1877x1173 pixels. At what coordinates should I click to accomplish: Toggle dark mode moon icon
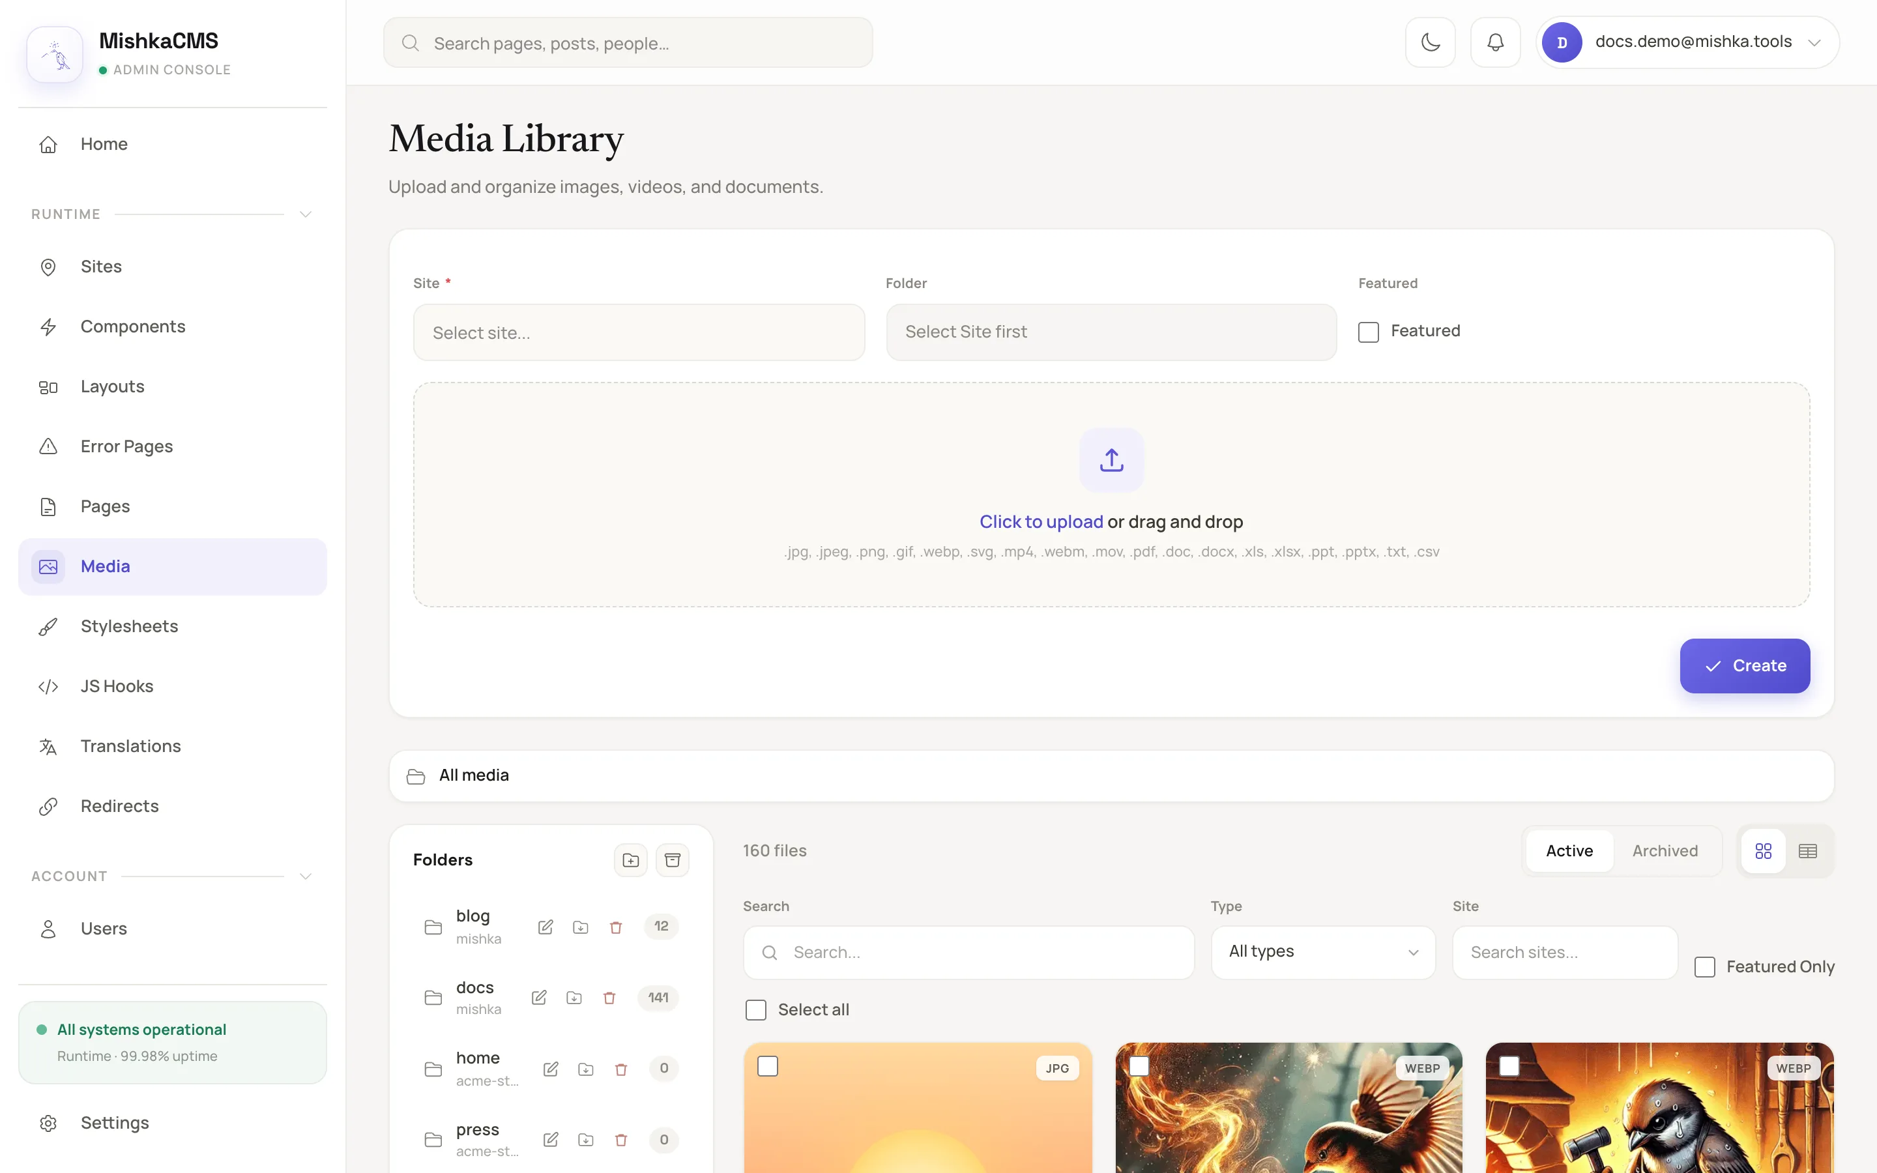click(x=1431, y=42)
